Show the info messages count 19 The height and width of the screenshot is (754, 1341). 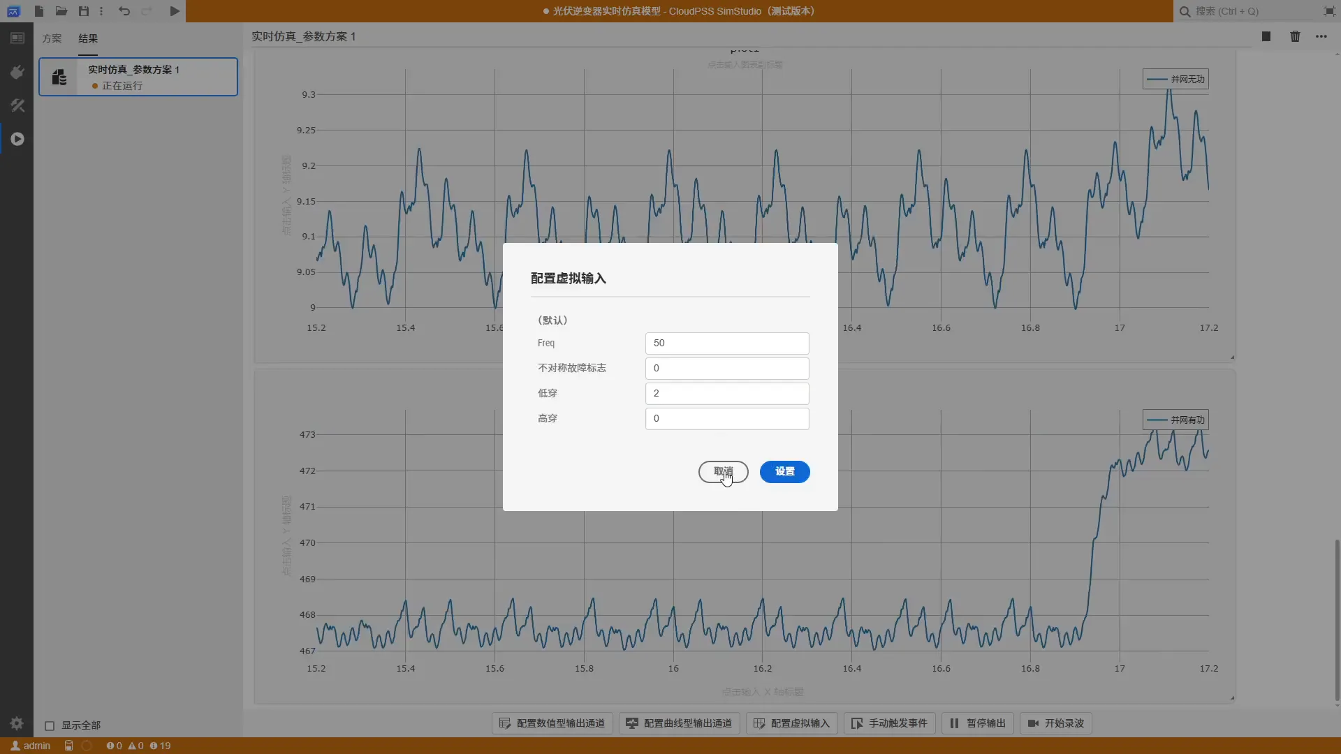pyautogui.click(x=160, y=746)
